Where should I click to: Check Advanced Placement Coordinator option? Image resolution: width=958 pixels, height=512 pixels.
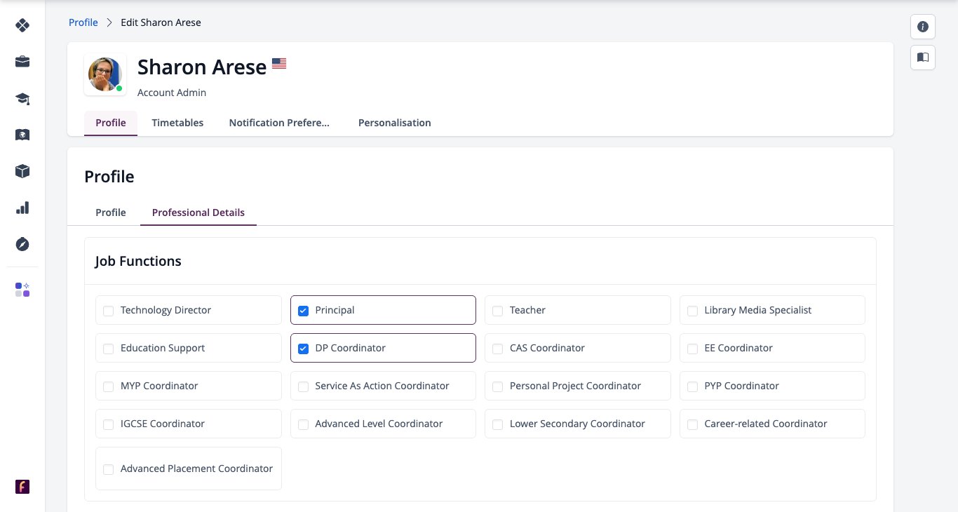click(x=109, y=469)
